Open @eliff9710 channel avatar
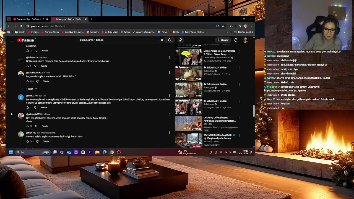The height and width of the screenshot is (199, 354). 21,97
